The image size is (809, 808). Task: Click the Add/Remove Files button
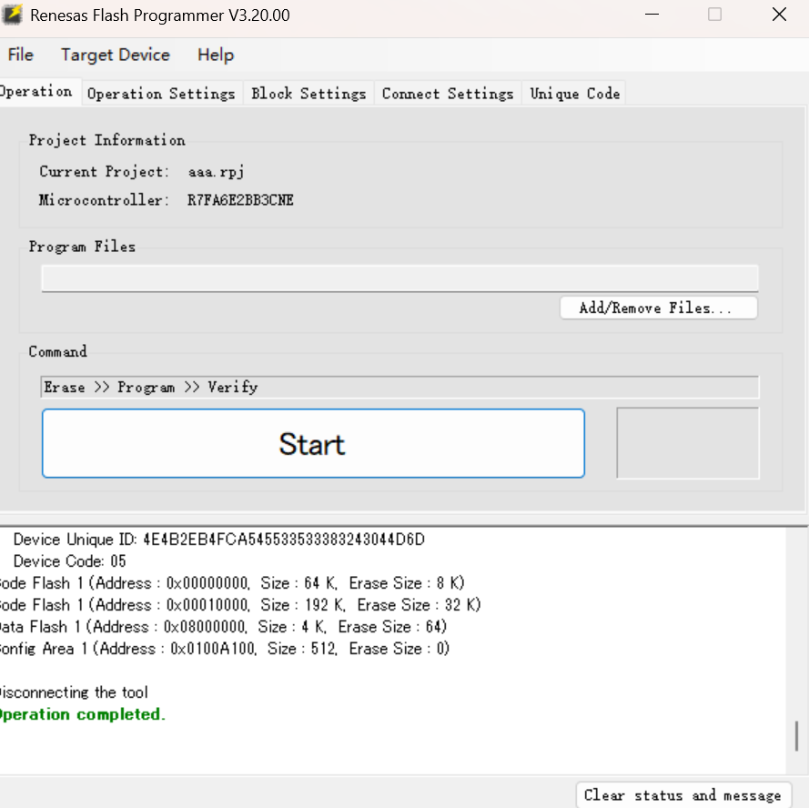(659, 308)
